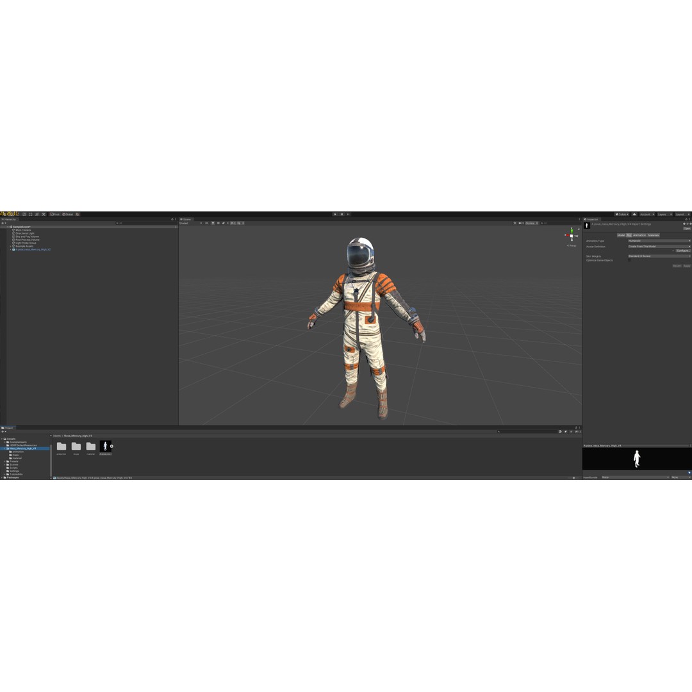Switch to the Materials import tab

[654, 235]
